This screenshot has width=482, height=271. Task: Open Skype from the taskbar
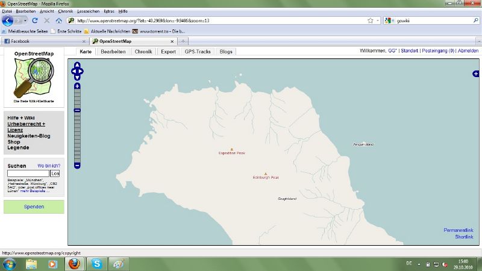point(96,264)
